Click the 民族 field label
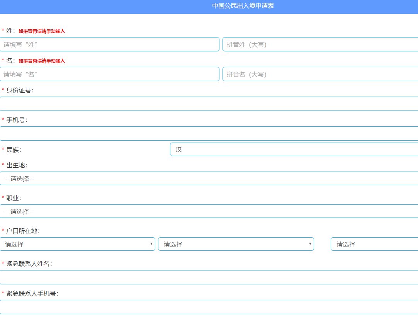The height and width of the screenshot is (318, 418). pos(14,150)
